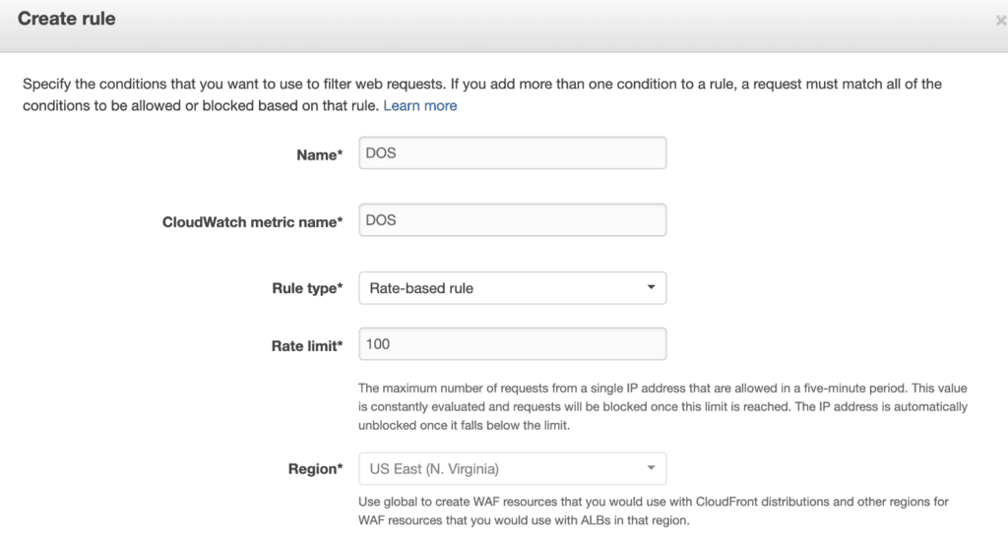Image resolution: width=1008 pixels, height=543 pixels.
Task: Click the Rate limit* label
Action: point(307,345)
